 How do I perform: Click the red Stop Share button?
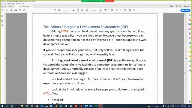[x=109, y=1]
